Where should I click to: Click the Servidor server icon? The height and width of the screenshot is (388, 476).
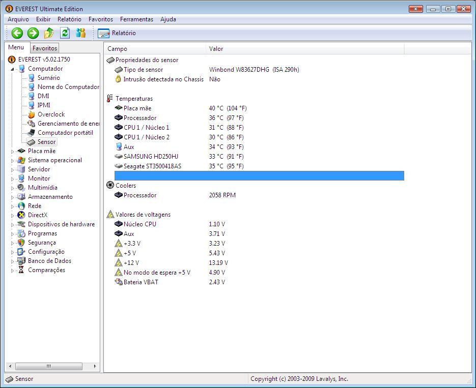[21, 169]
